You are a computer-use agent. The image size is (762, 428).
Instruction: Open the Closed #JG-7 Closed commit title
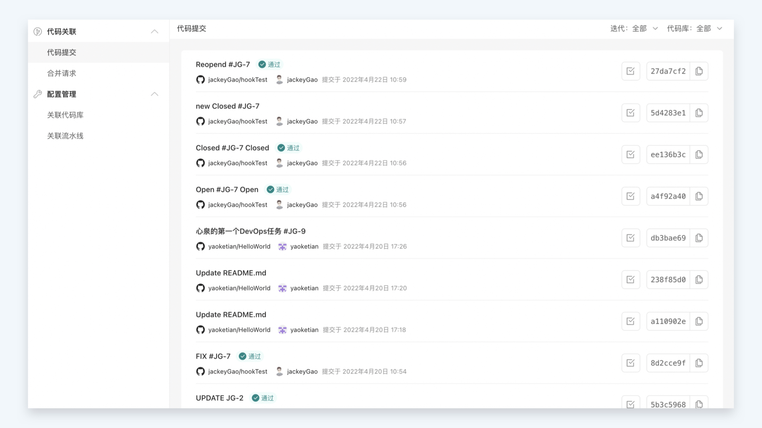pos(232,148)
